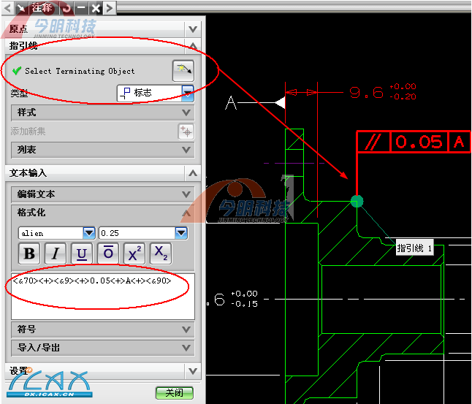This screenshot has height=404, width=472.
Task: Open the alien font dropdown
Action: pos(89,233)
